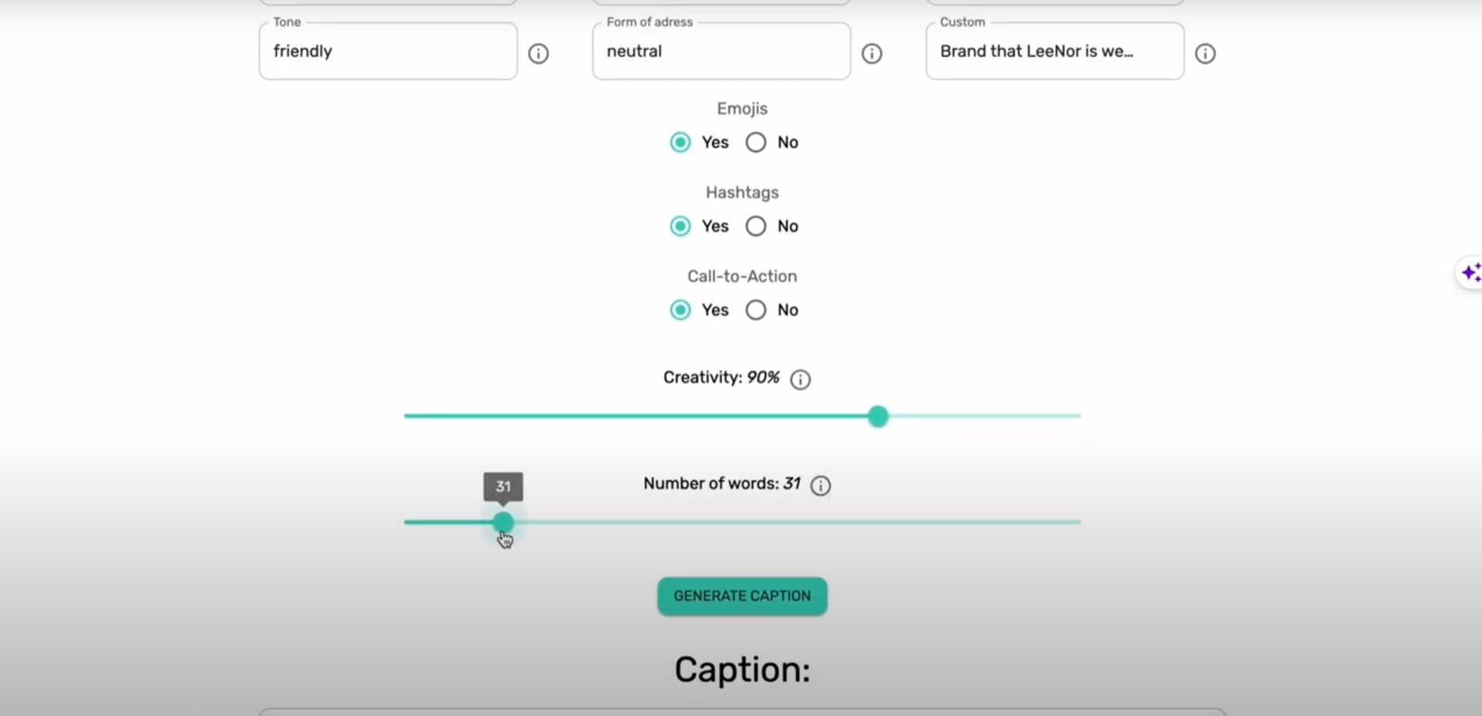Viewport: 1482px width, 716px height.
Task: Click the Form of adress field containing neutral
Action: pyautogui.click(x=722, y=51)
